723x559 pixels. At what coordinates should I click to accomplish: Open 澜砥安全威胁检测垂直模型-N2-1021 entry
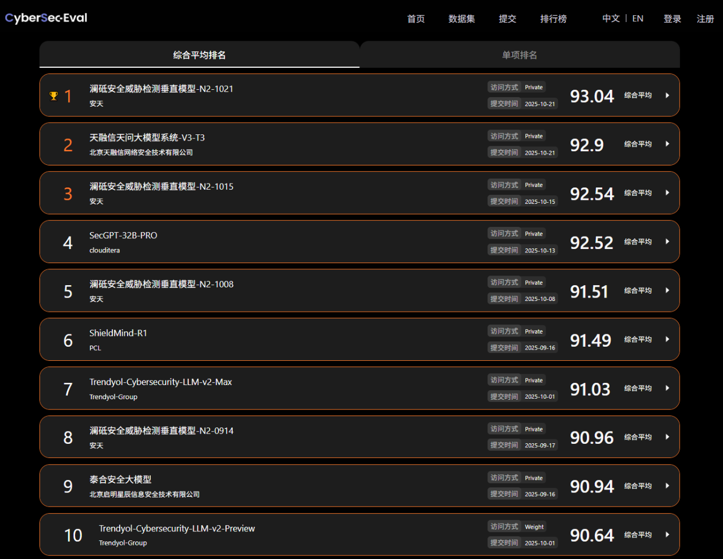[161, 89]
